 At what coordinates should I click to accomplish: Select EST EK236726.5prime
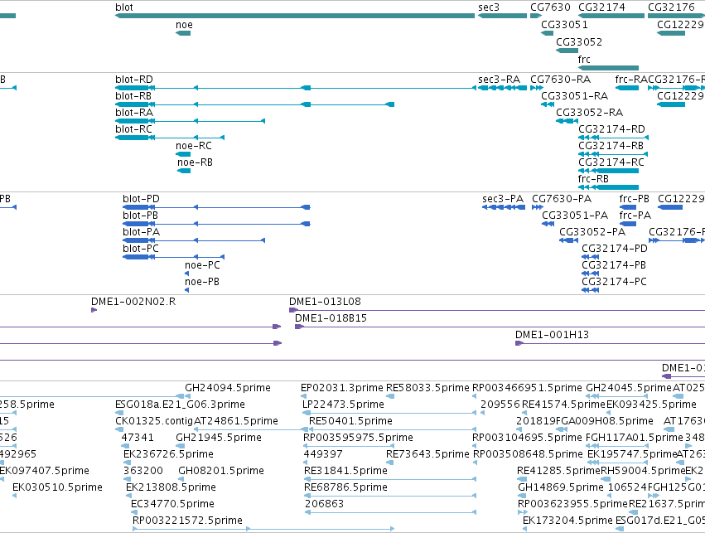coord(126,463)
